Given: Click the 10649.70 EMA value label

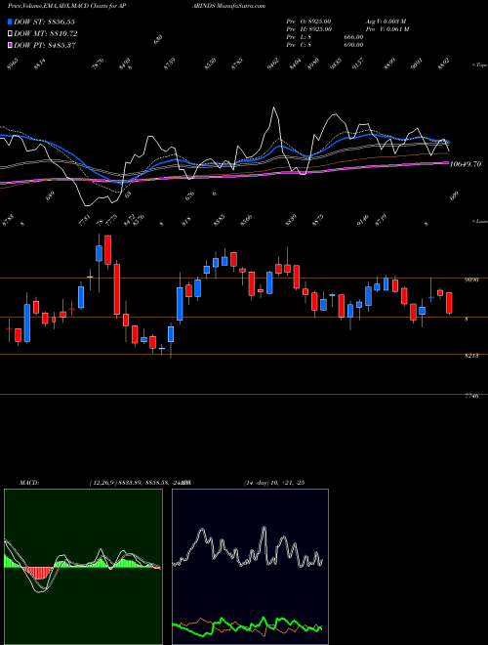Looking at the screenshot, I should click(x=465, y=164).
